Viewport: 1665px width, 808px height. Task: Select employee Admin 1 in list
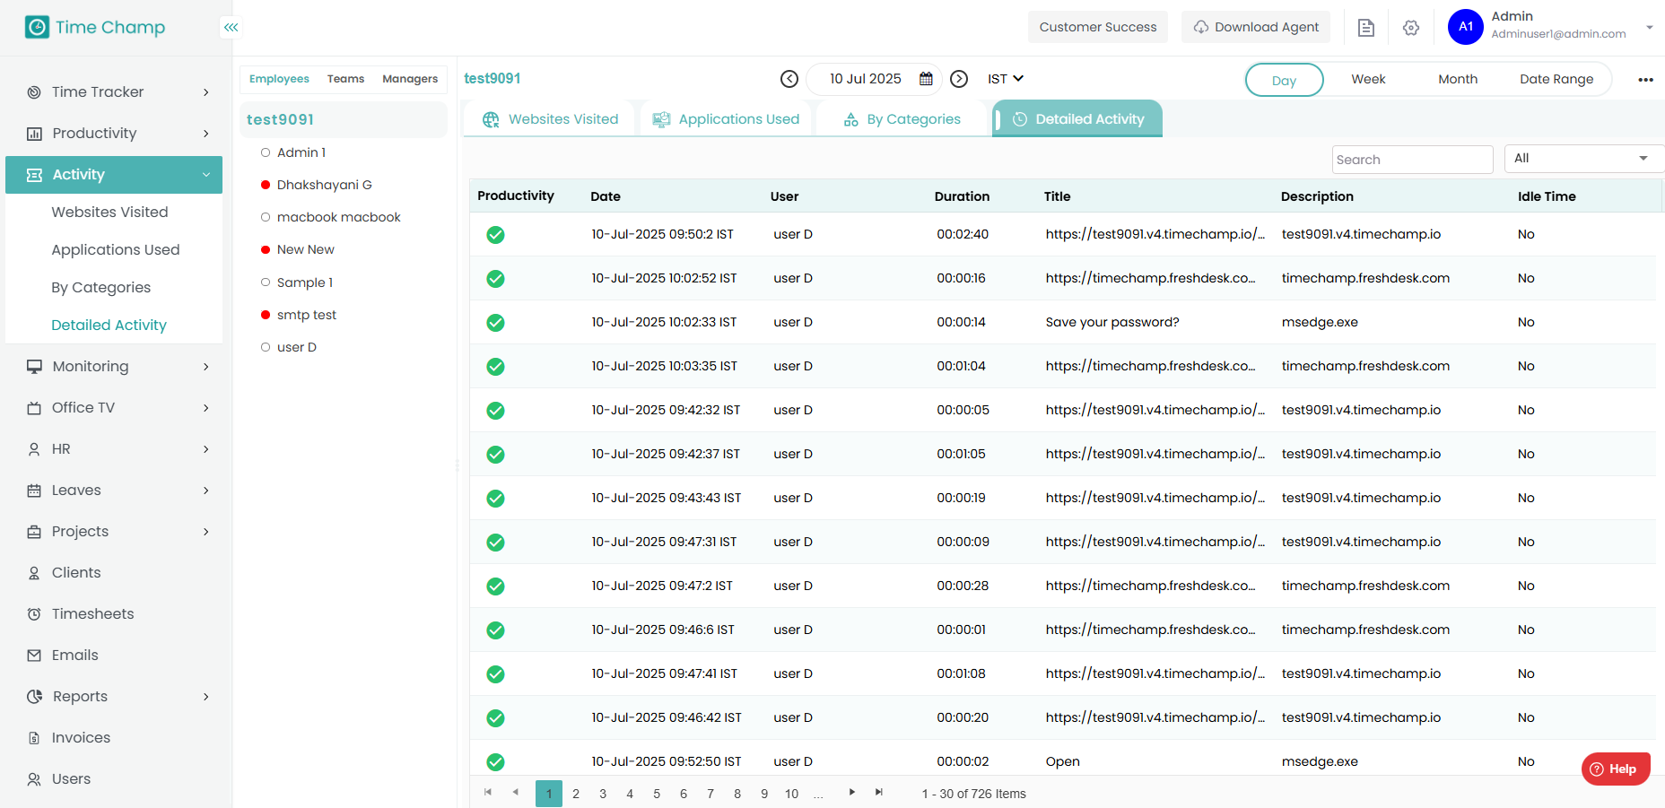click(x=301, y=152)
